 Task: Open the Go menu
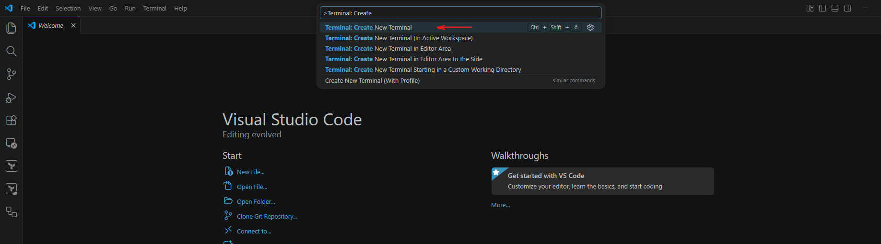(x=113, y=8)
